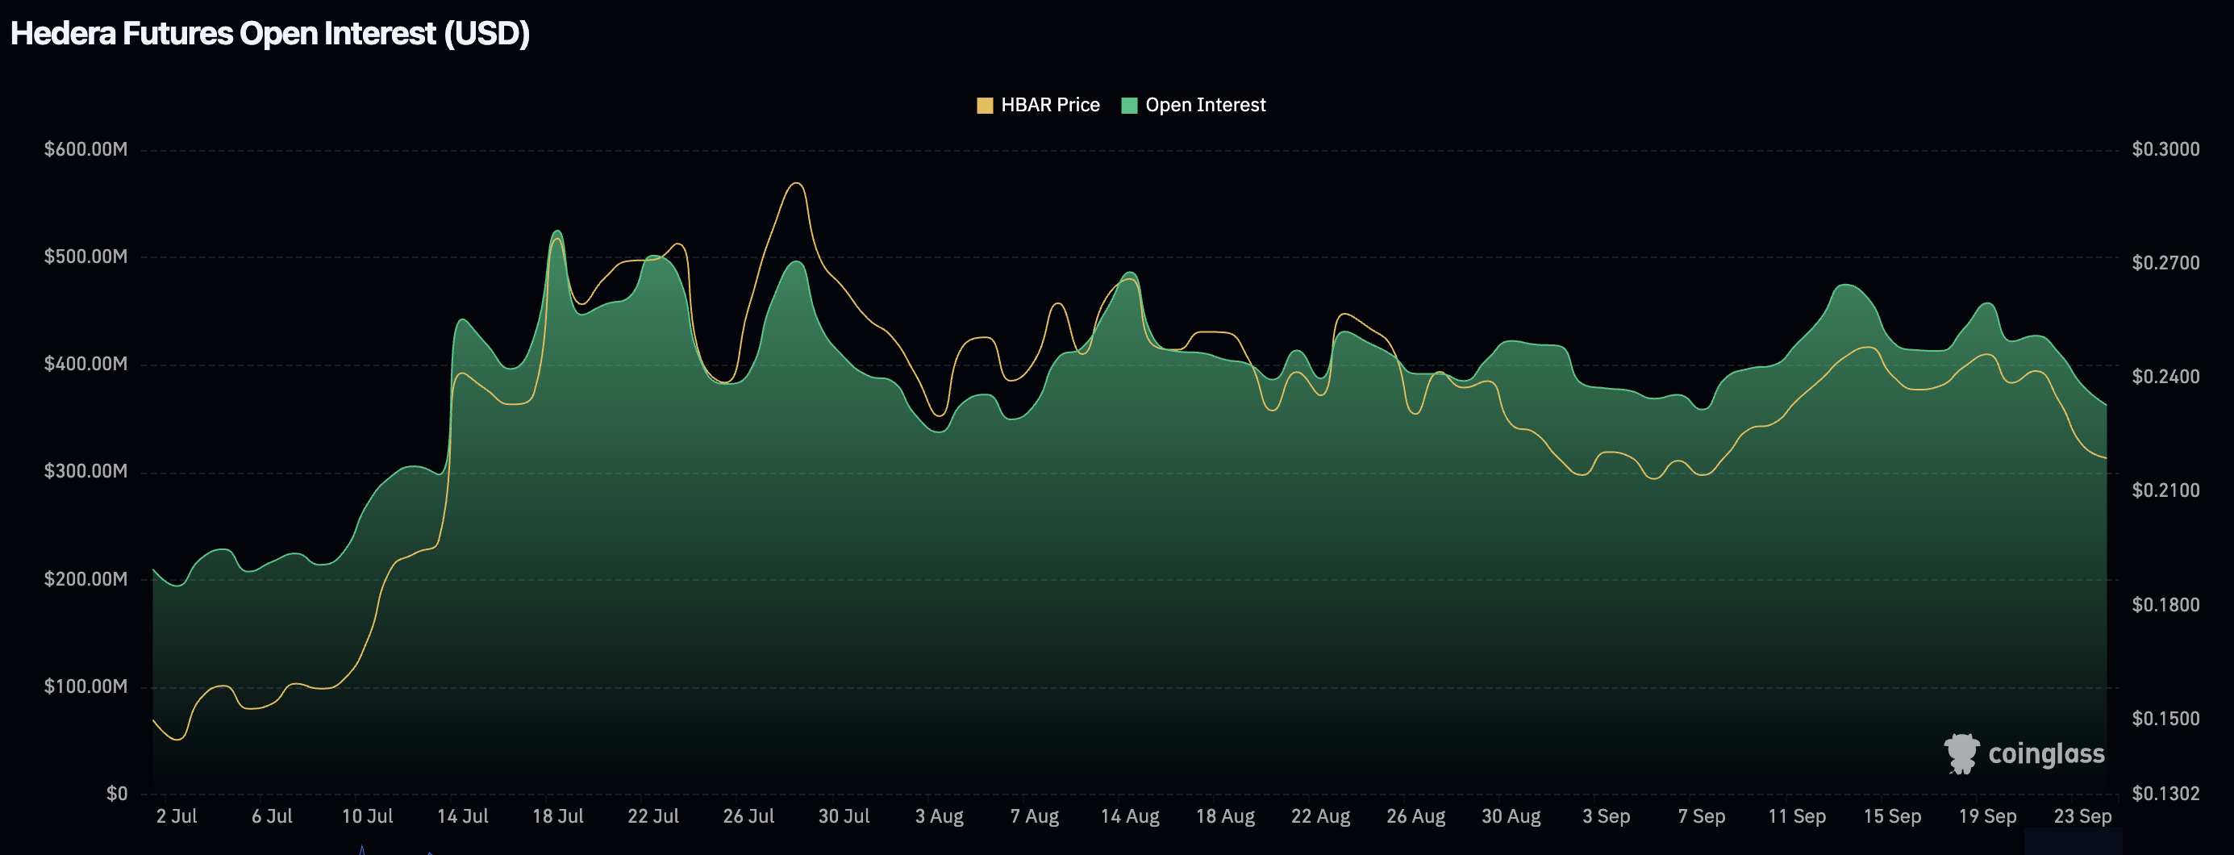Click the 14 Aug date label
The width and height of the screenshot is (2234, 855).
tap(1133, 816)
